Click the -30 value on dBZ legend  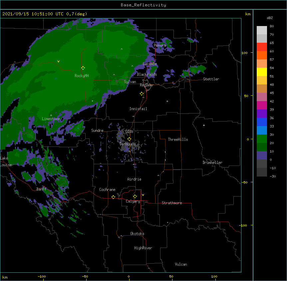tap(273, 177)
